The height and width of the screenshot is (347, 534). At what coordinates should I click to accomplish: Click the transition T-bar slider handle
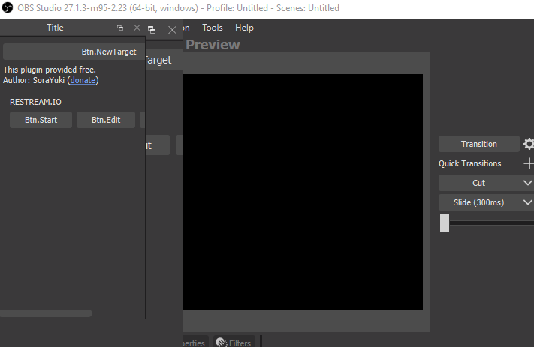click(445, 223)
